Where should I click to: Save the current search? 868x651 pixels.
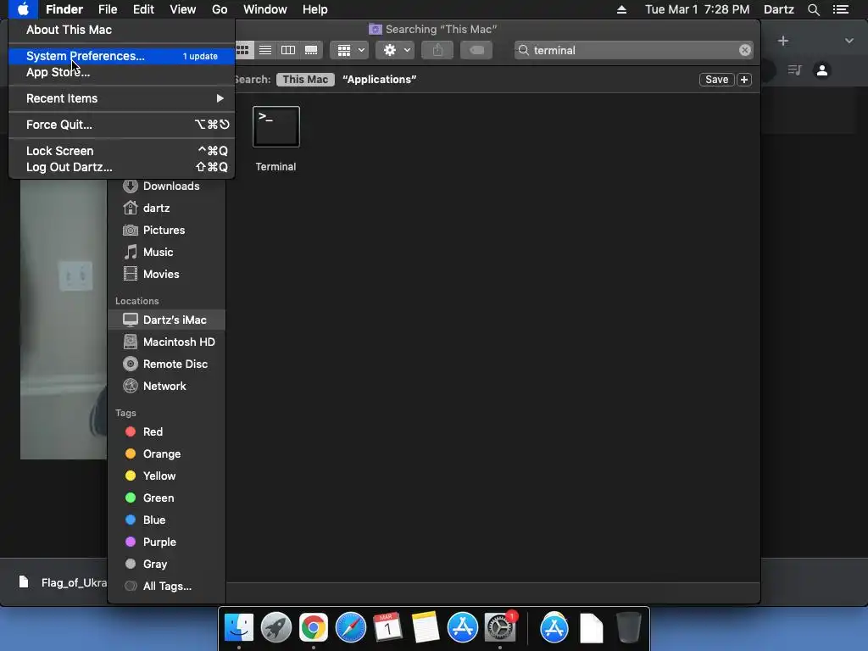717,80
